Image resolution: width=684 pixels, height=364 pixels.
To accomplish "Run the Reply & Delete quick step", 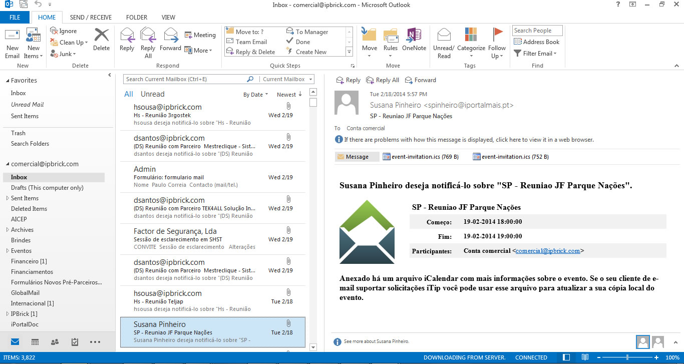I will point(250,52).
